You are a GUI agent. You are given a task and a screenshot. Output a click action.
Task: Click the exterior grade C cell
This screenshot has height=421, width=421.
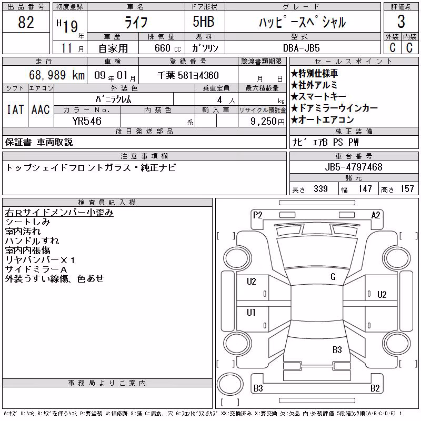392,47
